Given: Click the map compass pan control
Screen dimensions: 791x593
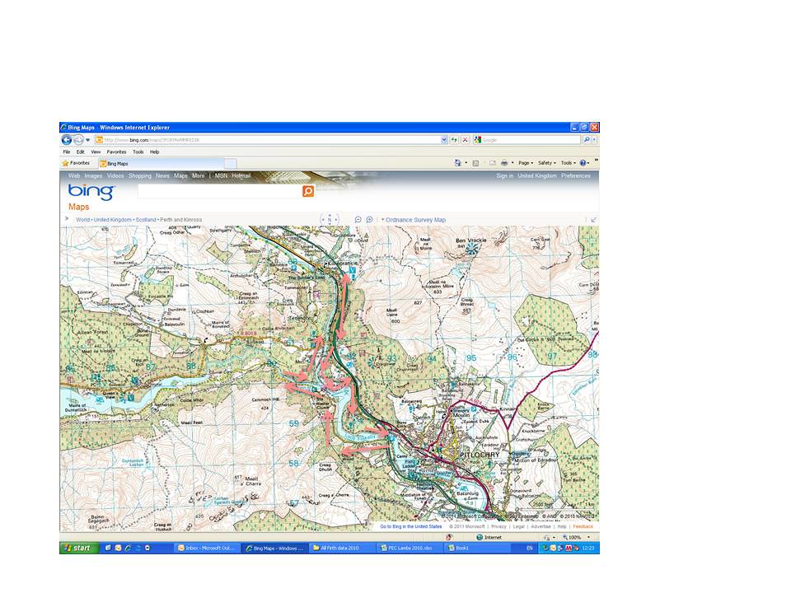Looking at the screenshot, I should (330, 219).
